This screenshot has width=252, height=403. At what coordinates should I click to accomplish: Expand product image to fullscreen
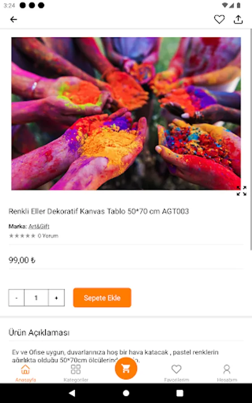click(x=241, y=191)
